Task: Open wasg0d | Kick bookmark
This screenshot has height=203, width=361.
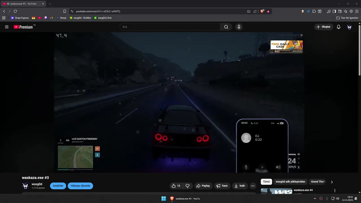Action: (x=103, y=18)
